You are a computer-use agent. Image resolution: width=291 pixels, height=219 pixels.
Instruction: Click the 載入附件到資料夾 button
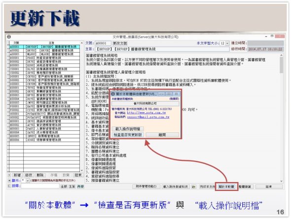(176, 187)
